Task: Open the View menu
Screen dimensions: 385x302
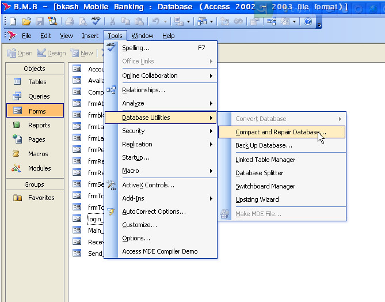Action: (x=66, y=36)
